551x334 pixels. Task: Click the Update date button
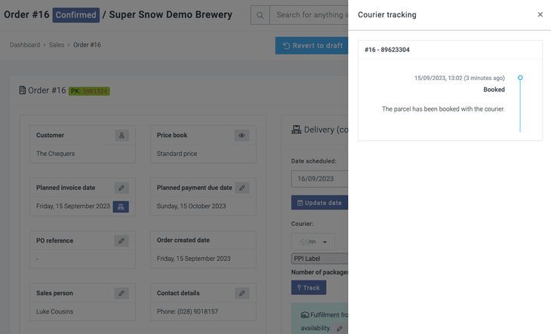point(319,203)
